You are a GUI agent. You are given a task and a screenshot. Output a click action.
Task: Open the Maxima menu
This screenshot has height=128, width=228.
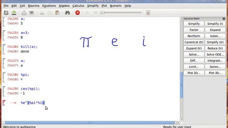pyautogui.click(x=33, y=6)
